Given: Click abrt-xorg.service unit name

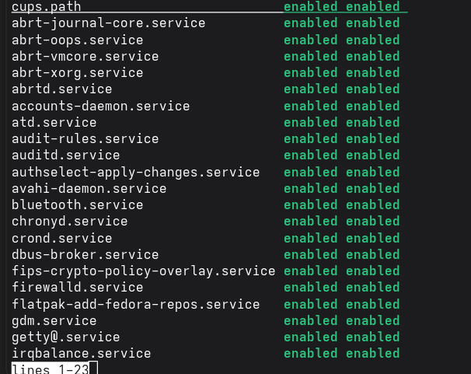Looking at the screenshot, I should point(77,72).
